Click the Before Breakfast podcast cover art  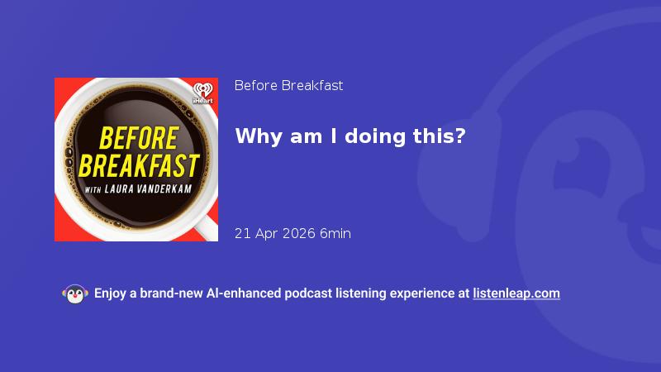[x=136, y=160]
